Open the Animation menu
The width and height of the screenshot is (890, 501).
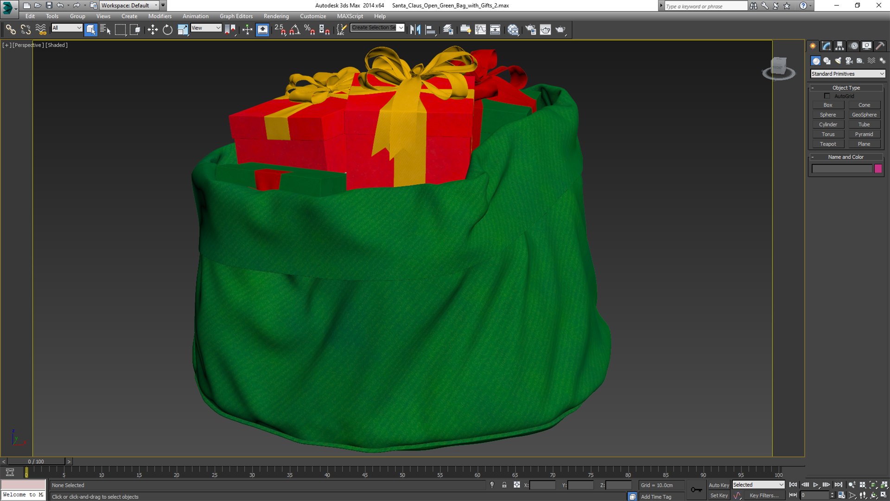pyautogui.click(x=196, y=16)
